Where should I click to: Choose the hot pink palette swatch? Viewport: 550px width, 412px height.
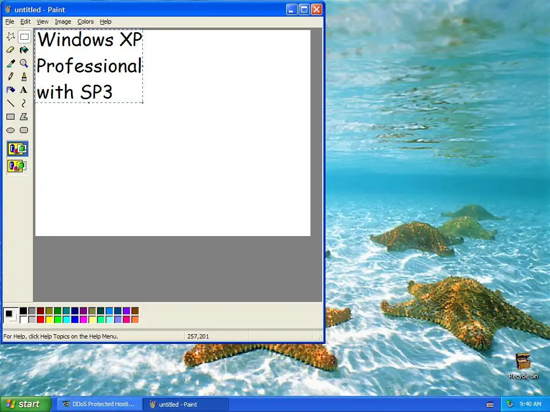point(127,319)
